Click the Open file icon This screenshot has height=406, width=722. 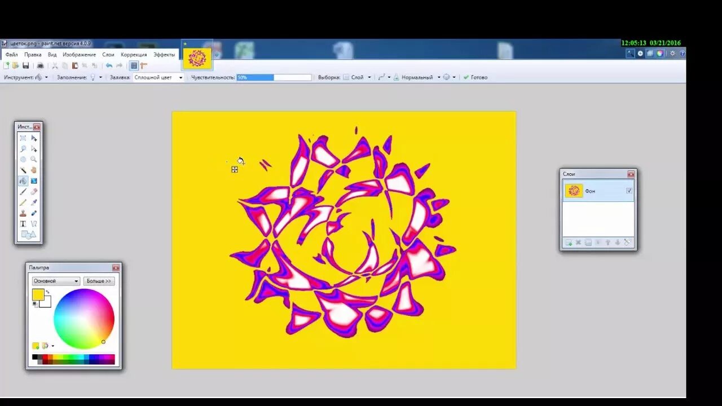pos(16,65)
